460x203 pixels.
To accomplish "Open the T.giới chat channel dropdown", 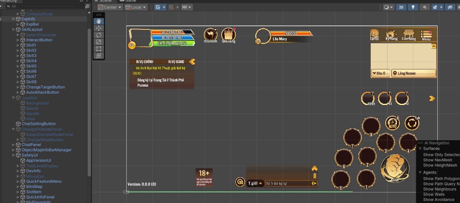I will click(255, 183).
